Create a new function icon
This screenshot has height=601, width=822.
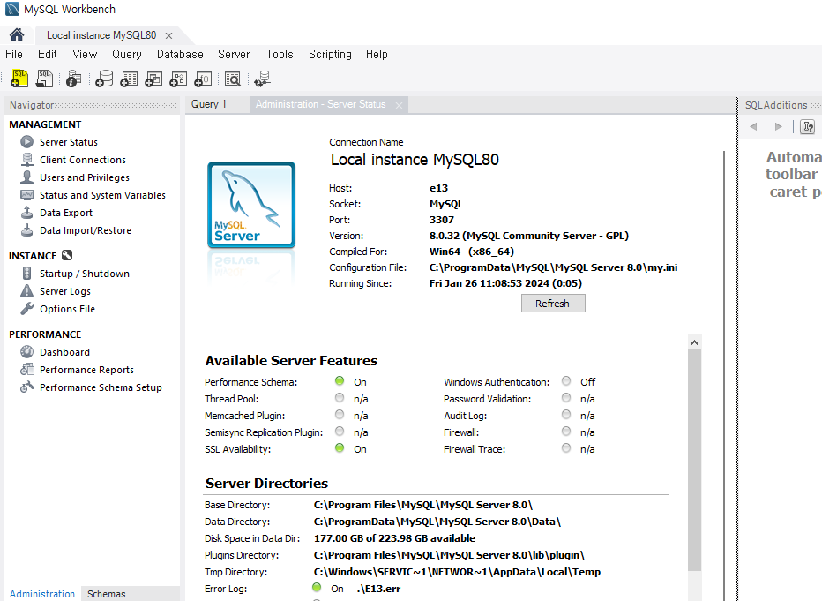point(203,79)
